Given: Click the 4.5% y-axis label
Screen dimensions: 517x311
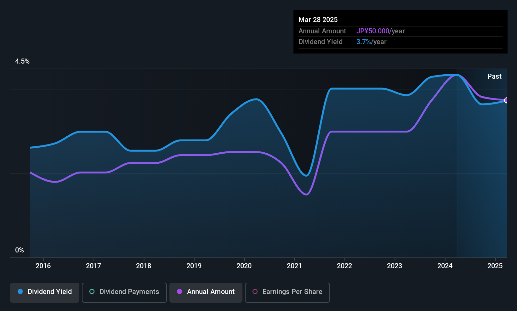Looking at the screenshot, I should [x=22, y=61].
